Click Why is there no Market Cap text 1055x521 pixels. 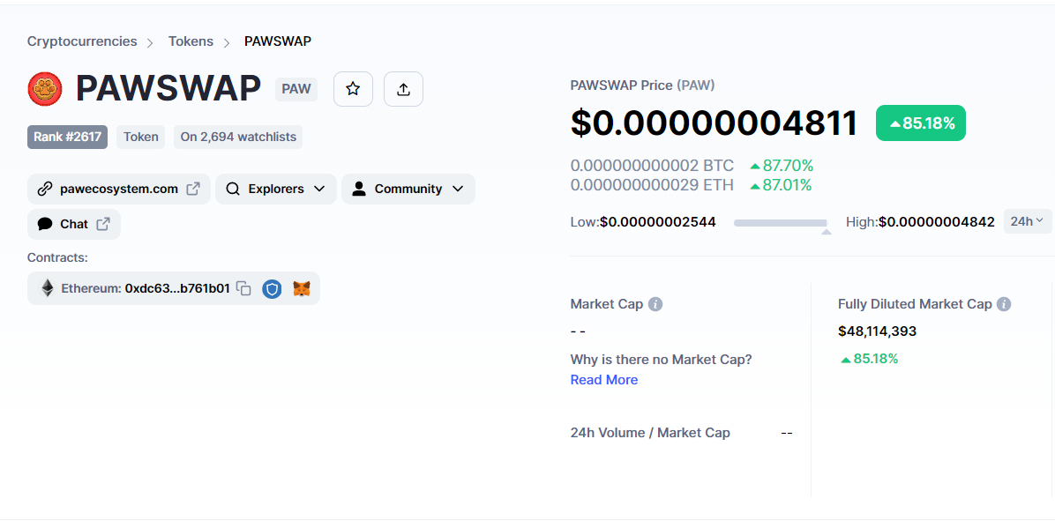(662, 360)
